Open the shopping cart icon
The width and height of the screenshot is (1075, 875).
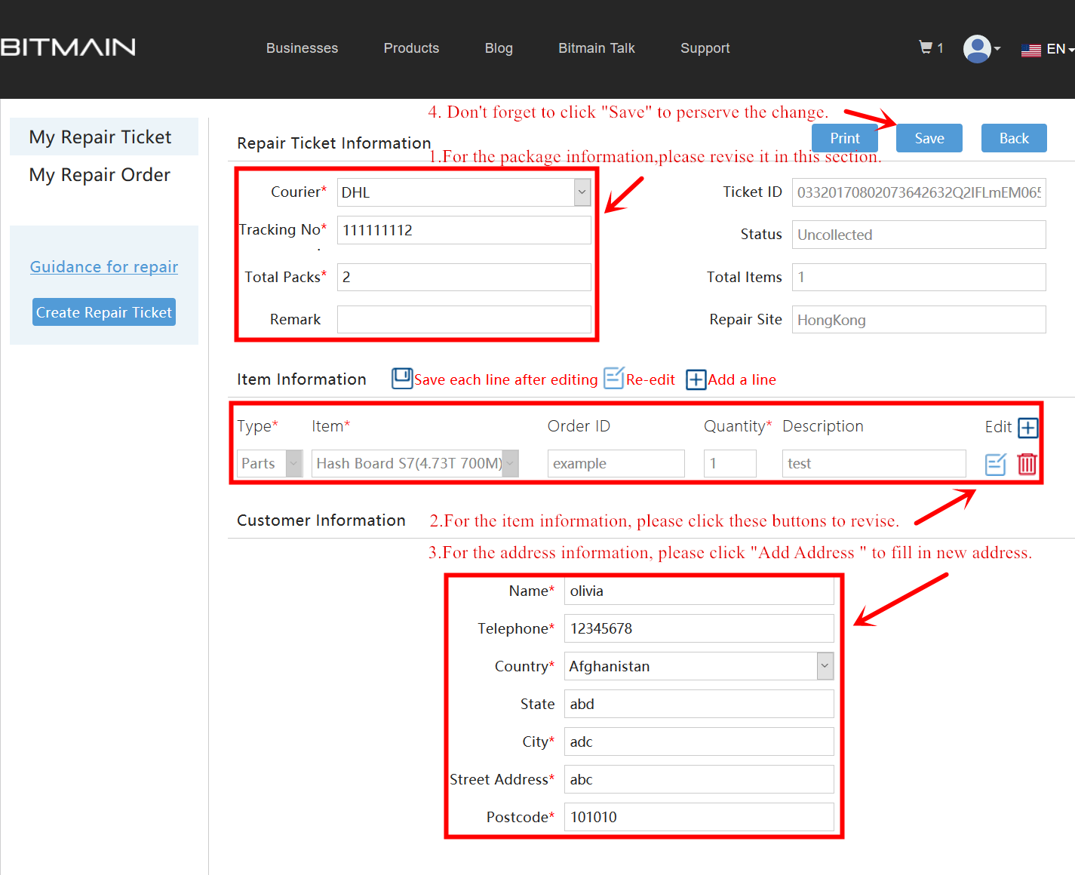click(x=926, y=47)
